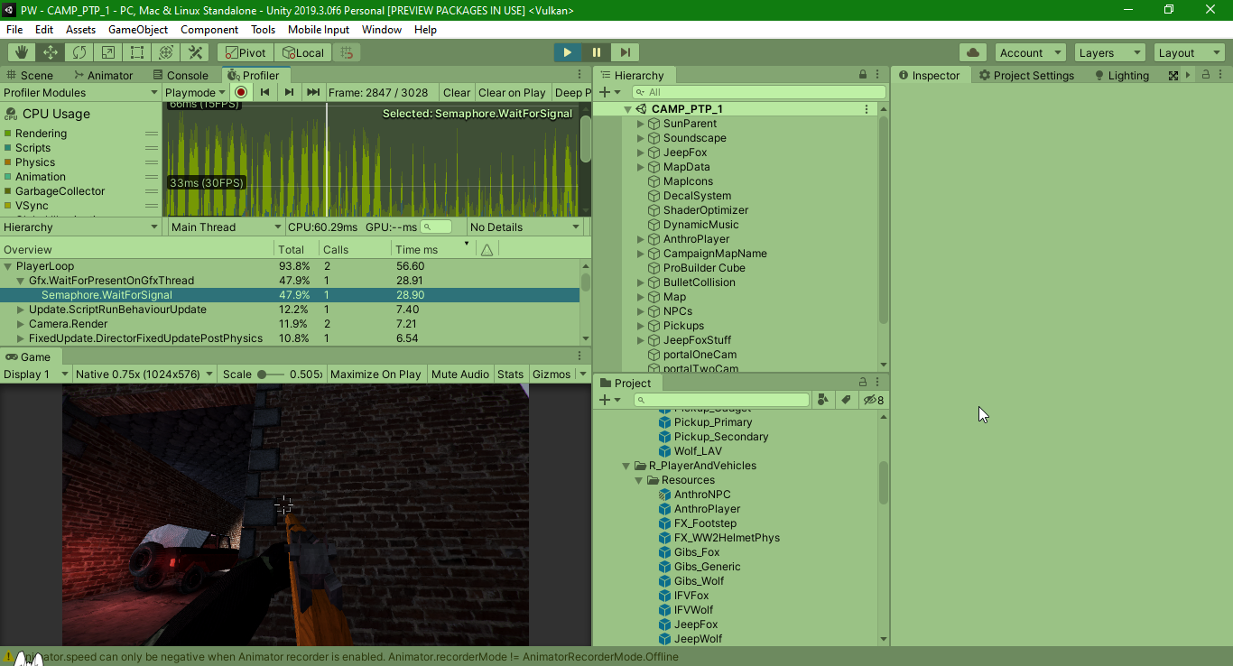
Task: Step one frame forward in play controls
Action: 625,52
